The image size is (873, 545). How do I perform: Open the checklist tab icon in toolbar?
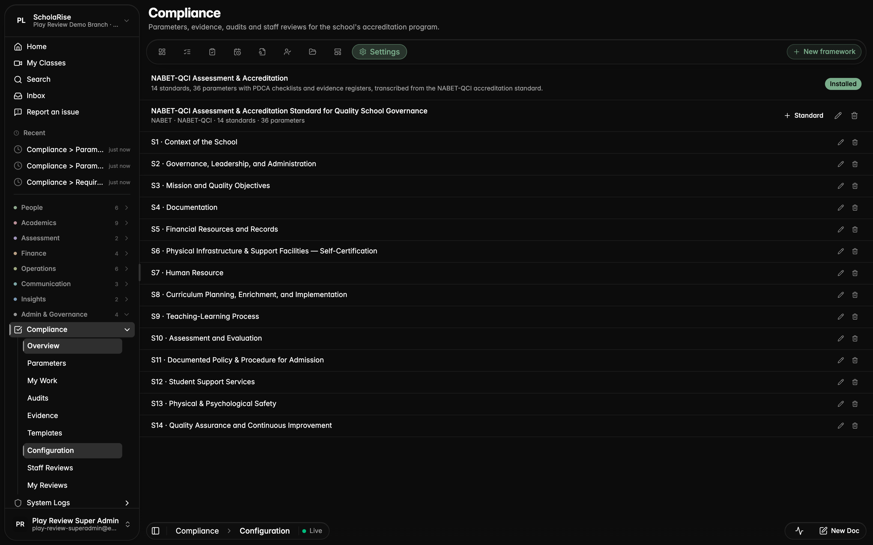(187, 52)
